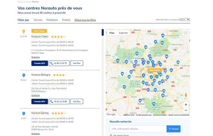Click the Ville, code postal, adresse field
This screenshot has height=136, width=213.
(x=138, y=129)
